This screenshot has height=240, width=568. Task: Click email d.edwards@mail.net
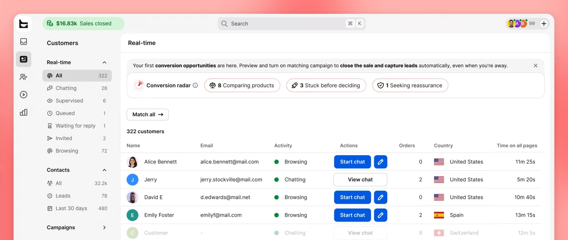click(225, 197)
